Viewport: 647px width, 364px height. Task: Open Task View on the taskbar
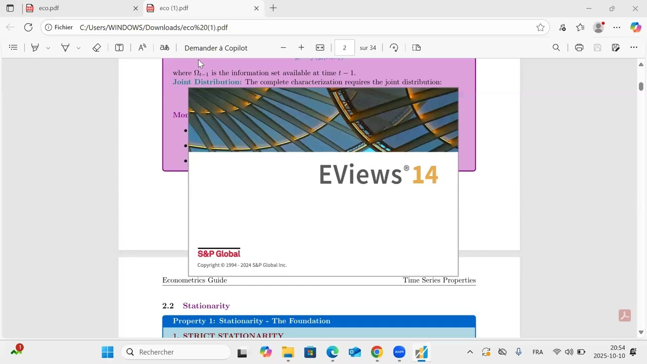pos(242,352)
